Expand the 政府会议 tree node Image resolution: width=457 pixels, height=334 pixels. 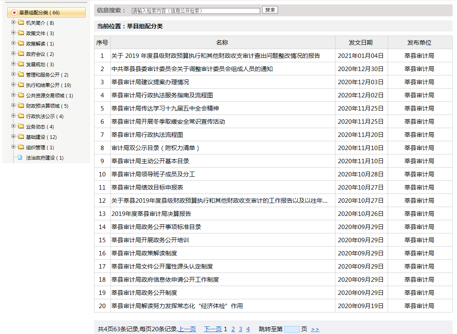click(x=13, y=53)
